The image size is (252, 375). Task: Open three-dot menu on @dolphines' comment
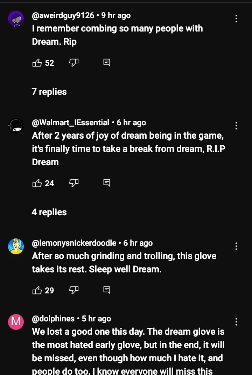click(x=237, y=322)
